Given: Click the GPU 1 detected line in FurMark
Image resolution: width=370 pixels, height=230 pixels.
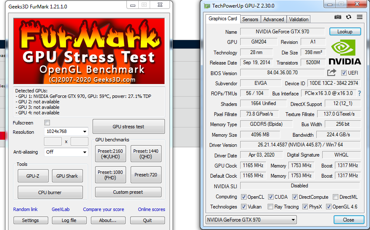Looking at the screenshot, I should [83, 96].
